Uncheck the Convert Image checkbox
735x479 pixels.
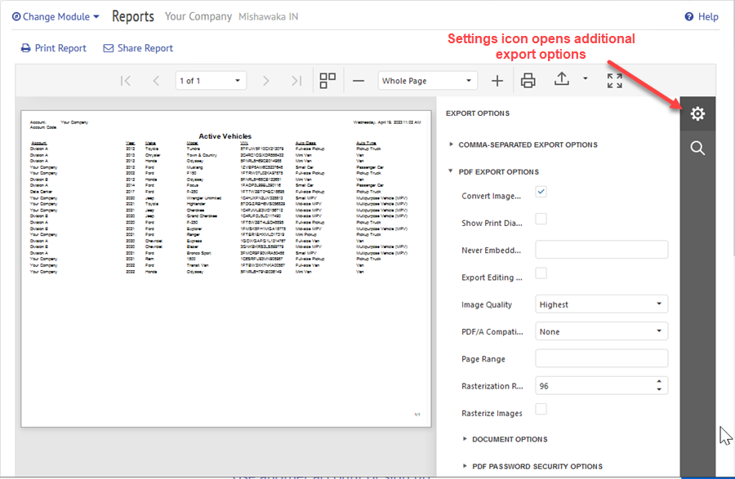(541, 192)
